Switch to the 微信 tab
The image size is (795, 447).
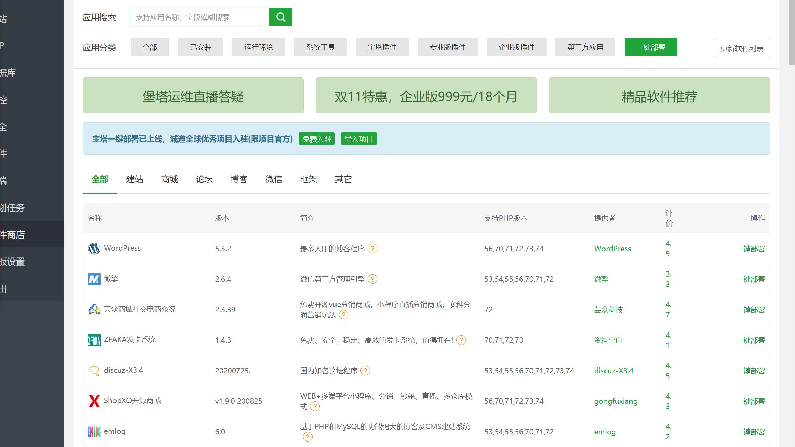274,179
